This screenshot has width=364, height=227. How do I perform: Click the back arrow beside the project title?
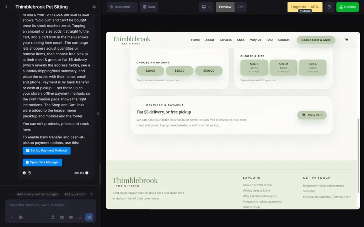click(x=6, y=7)
